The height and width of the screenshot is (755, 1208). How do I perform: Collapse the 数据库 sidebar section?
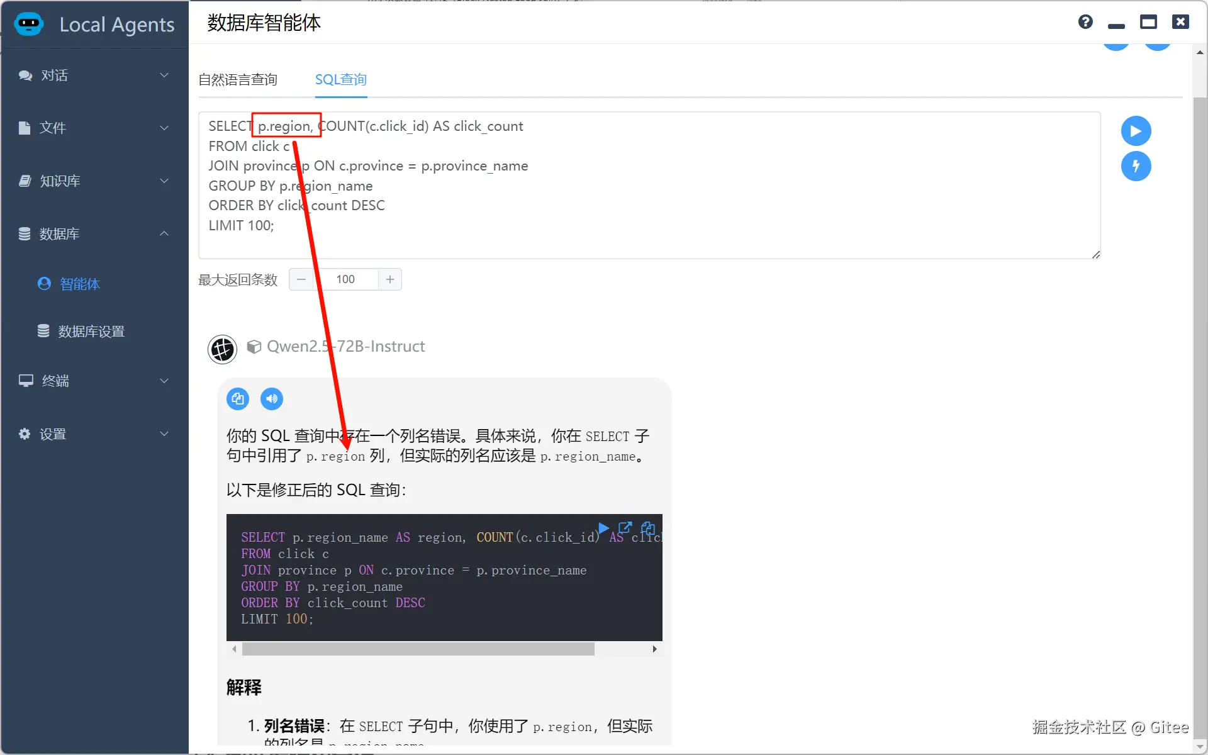tap(94, 234)
